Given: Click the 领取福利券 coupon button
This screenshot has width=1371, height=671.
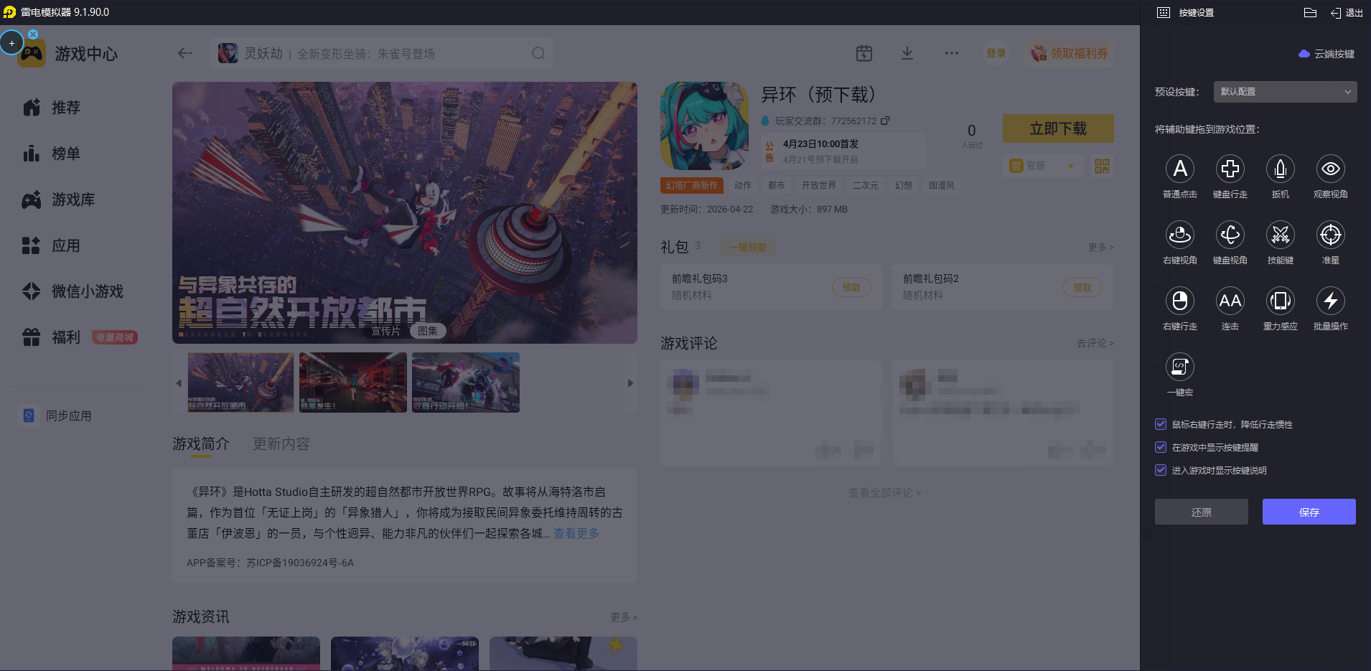Looking at the screenshot, I should click(x=1069, y=53).
